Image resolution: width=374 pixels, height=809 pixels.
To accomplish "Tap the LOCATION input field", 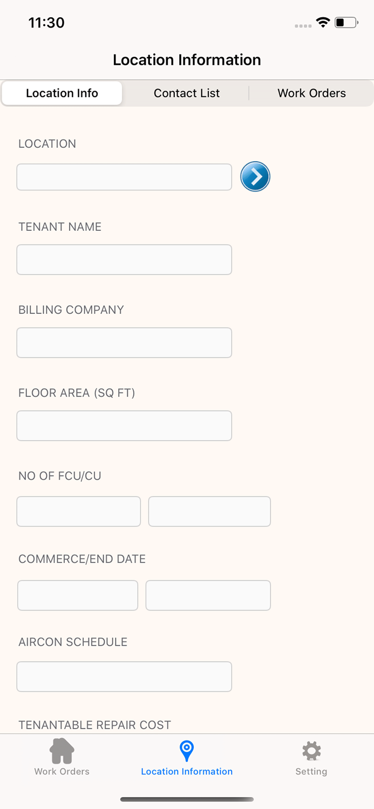I will [124, 176].
